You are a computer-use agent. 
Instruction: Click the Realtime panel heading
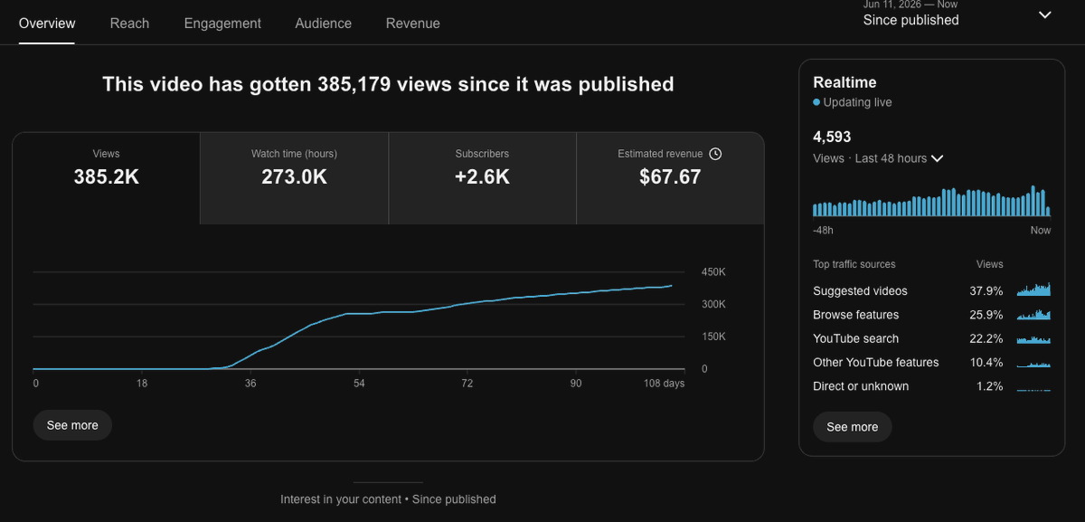click(x=844, y=82)
